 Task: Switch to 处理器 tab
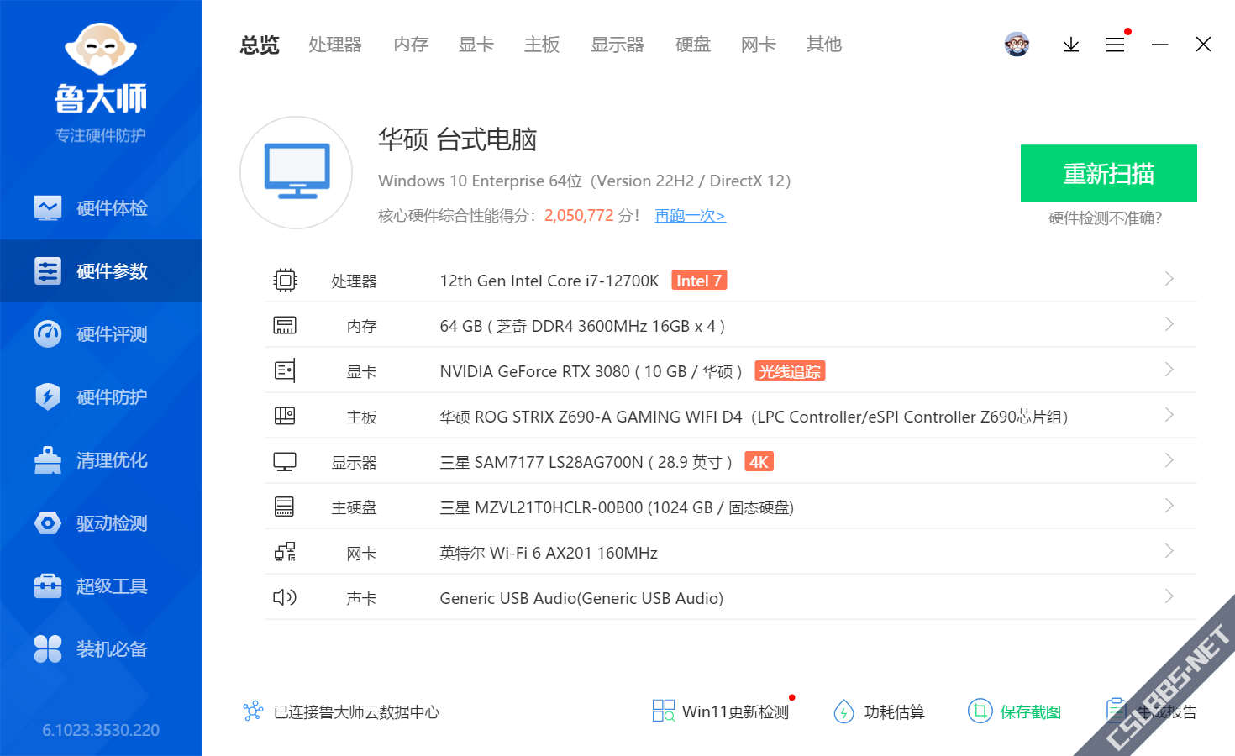click(335, 45)
